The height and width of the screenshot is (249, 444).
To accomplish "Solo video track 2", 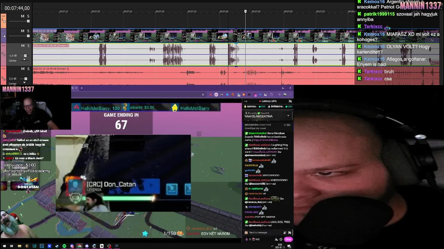I will pyautogui.click(x=28, y=31).
